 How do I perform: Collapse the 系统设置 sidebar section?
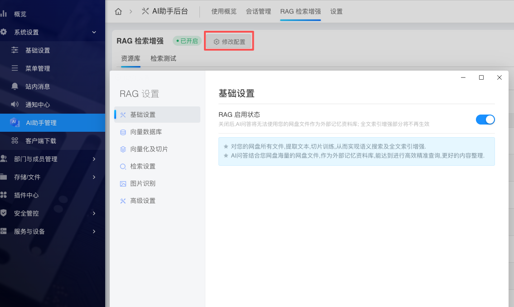pos(94,32)
